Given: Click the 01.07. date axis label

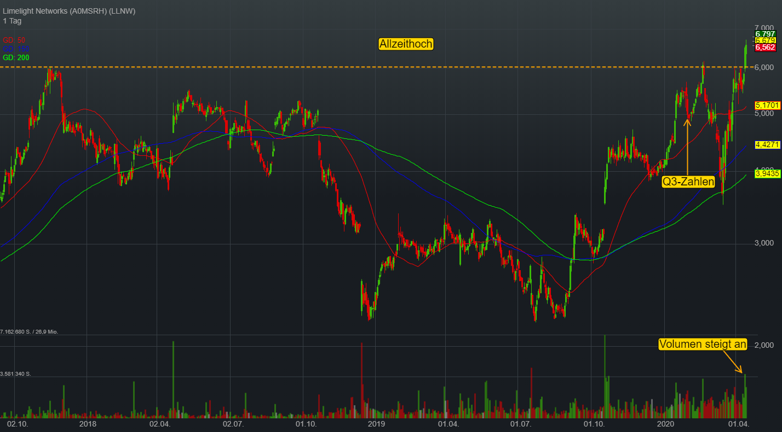Looking at the screenshot, I should pyautogui.click(x=521, y=424).
